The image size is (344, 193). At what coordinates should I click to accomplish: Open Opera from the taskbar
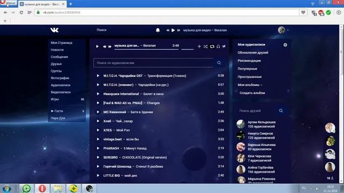[42, 188]
